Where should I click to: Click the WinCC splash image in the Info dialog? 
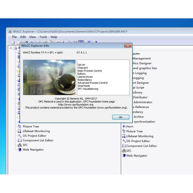click(x=49, y=77)
